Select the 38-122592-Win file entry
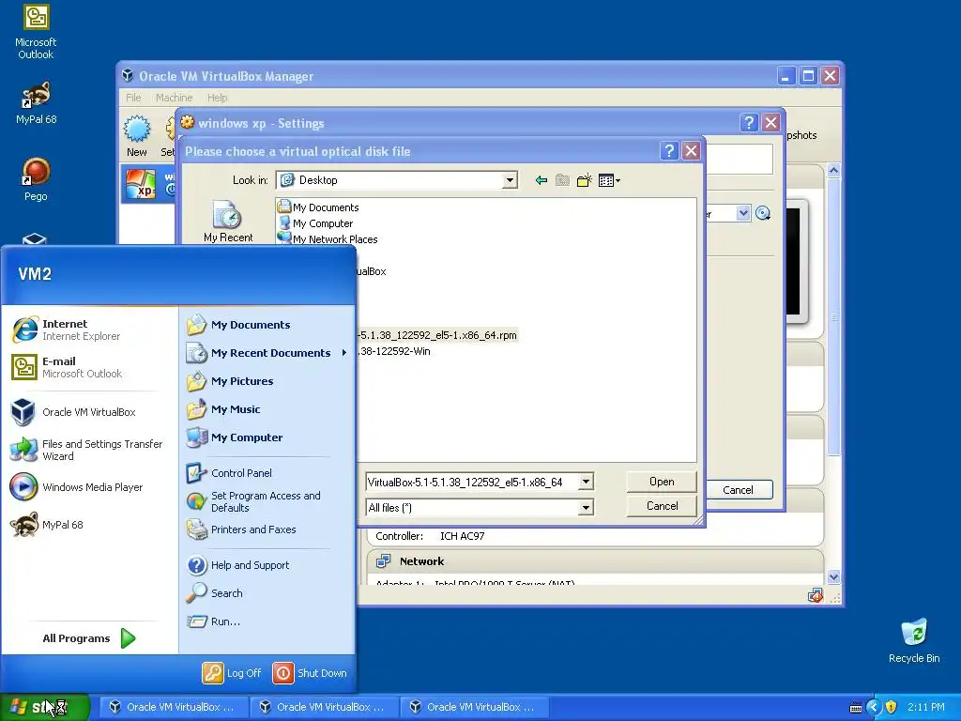Image resolution: width=961 pixels, height=721 pixels. tap(394, 351)
